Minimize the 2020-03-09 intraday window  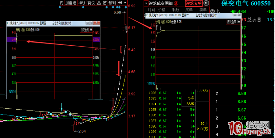235,15
